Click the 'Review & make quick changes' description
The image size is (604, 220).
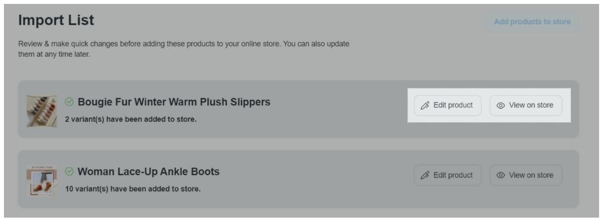184,49
